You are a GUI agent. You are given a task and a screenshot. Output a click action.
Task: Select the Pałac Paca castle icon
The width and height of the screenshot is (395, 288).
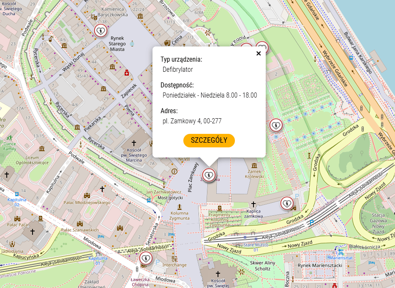pyautogui.click(x=17, y=218)
